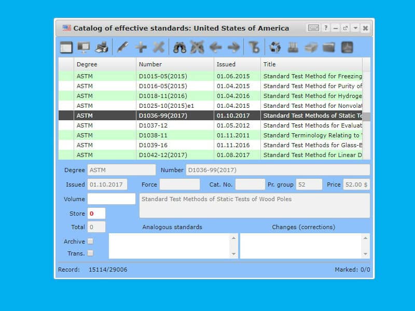This screenshot has height=311, width=415.
Task: Open help with the question mark button
Action: click(326, 28)
